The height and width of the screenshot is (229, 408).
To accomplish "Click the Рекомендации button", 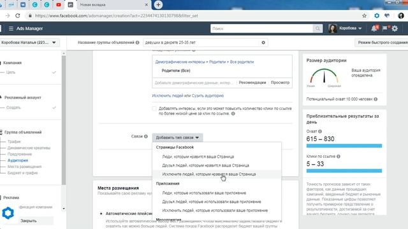I will pos(252,83).
